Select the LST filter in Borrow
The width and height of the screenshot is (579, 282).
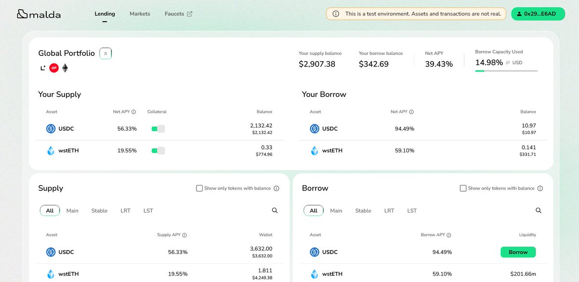412,211
